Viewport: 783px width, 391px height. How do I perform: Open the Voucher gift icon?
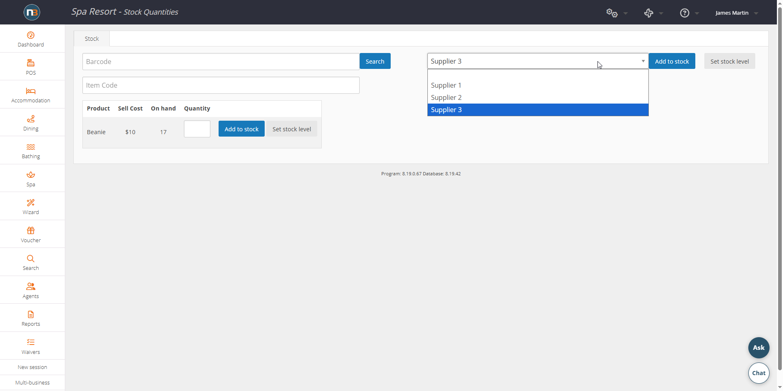coord(31,230)
